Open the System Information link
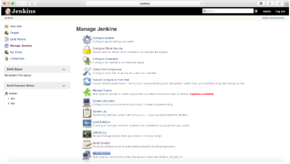Screen dimensions: 290x164 (x=104, y=101)
